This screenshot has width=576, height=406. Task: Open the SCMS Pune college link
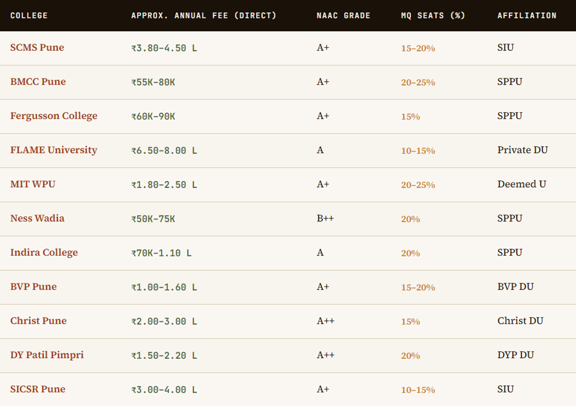(37, 47)
